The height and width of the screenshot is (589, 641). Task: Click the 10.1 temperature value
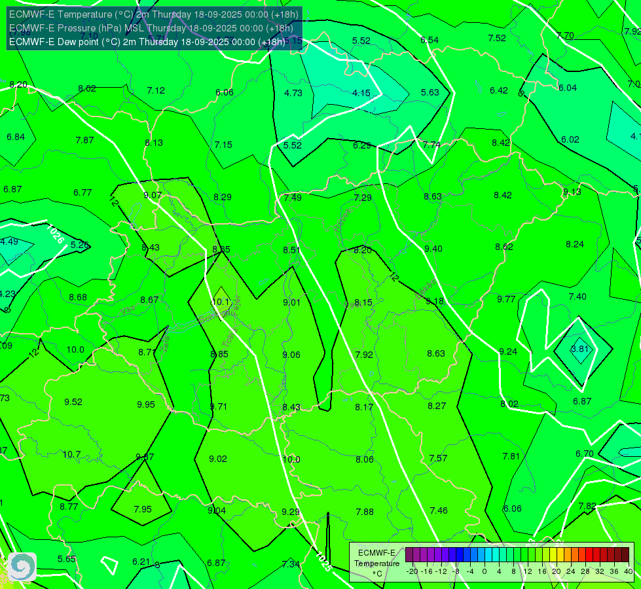pyautogui.click(x=221, y=302)
